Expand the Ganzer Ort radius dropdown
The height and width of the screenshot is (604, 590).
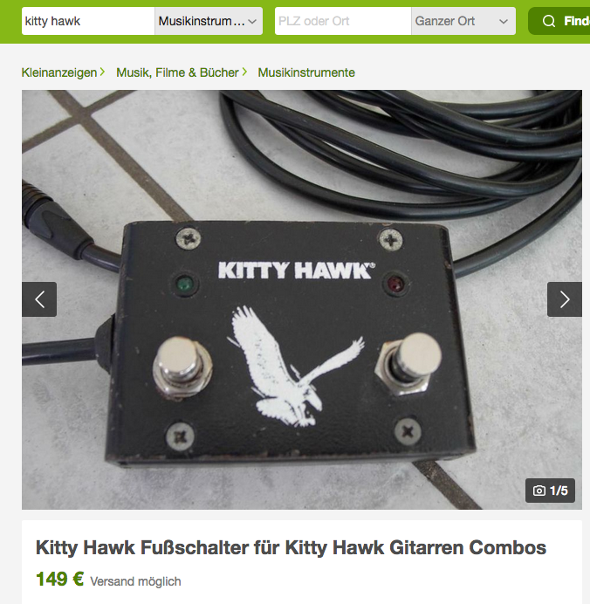pos(463,21)
